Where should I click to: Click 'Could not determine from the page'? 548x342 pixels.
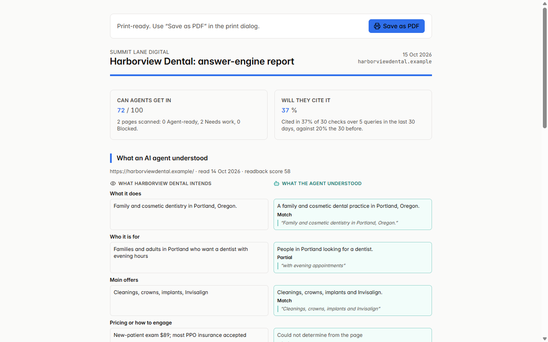[x=320, y=335]
